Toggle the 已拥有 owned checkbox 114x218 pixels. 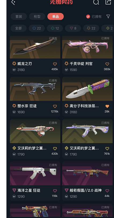[x=88, y=17]
